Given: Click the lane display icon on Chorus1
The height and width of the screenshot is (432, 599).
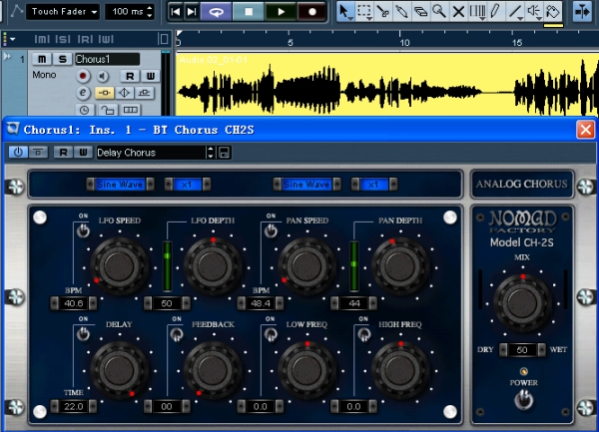Looking at the screenshot, I should (130, 110).
